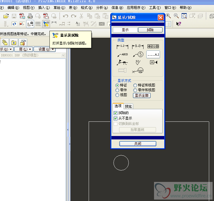Switch to the 选项 tab

click(118, 106)
